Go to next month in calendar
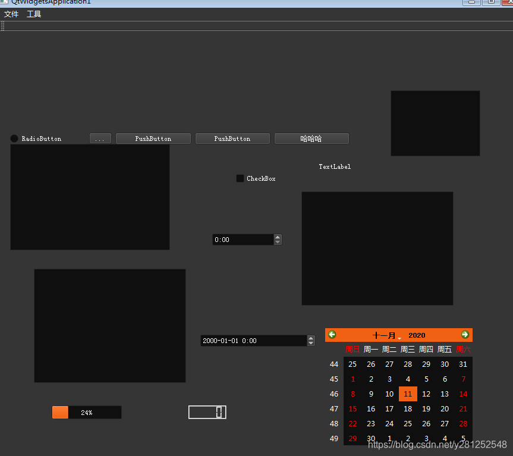Image resolution: width=513 pixels, height=456 pixels. 465,335
